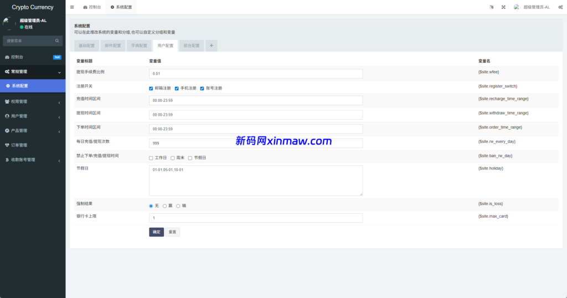Image resolution: width=567 pixels, height=298 pixels.
Task: Click the Crypto Currency logo title
Action: 33,7
